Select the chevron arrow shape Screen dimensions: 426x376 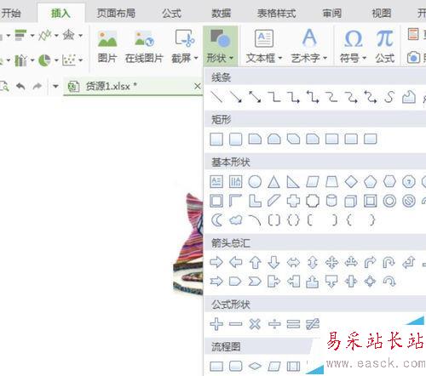point(255,282)
